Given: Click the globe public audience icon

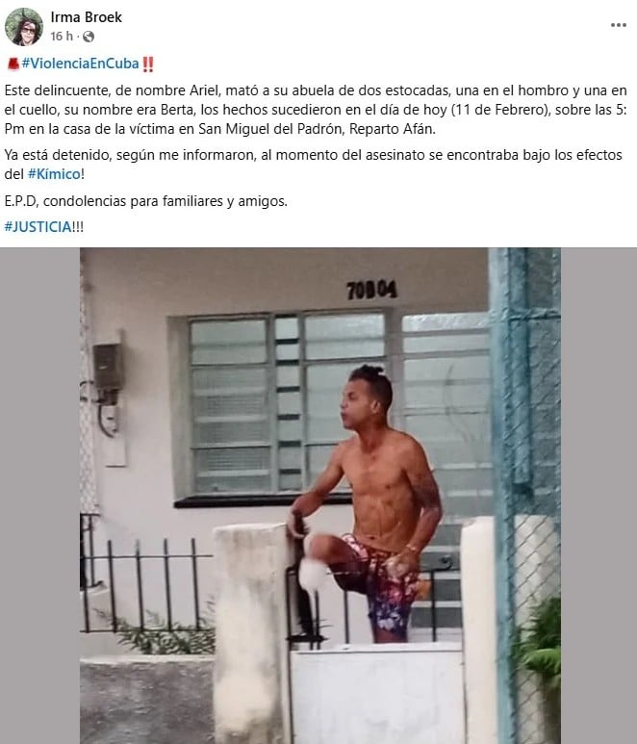Looking at the screenshot, I should [x=89, y=36].
